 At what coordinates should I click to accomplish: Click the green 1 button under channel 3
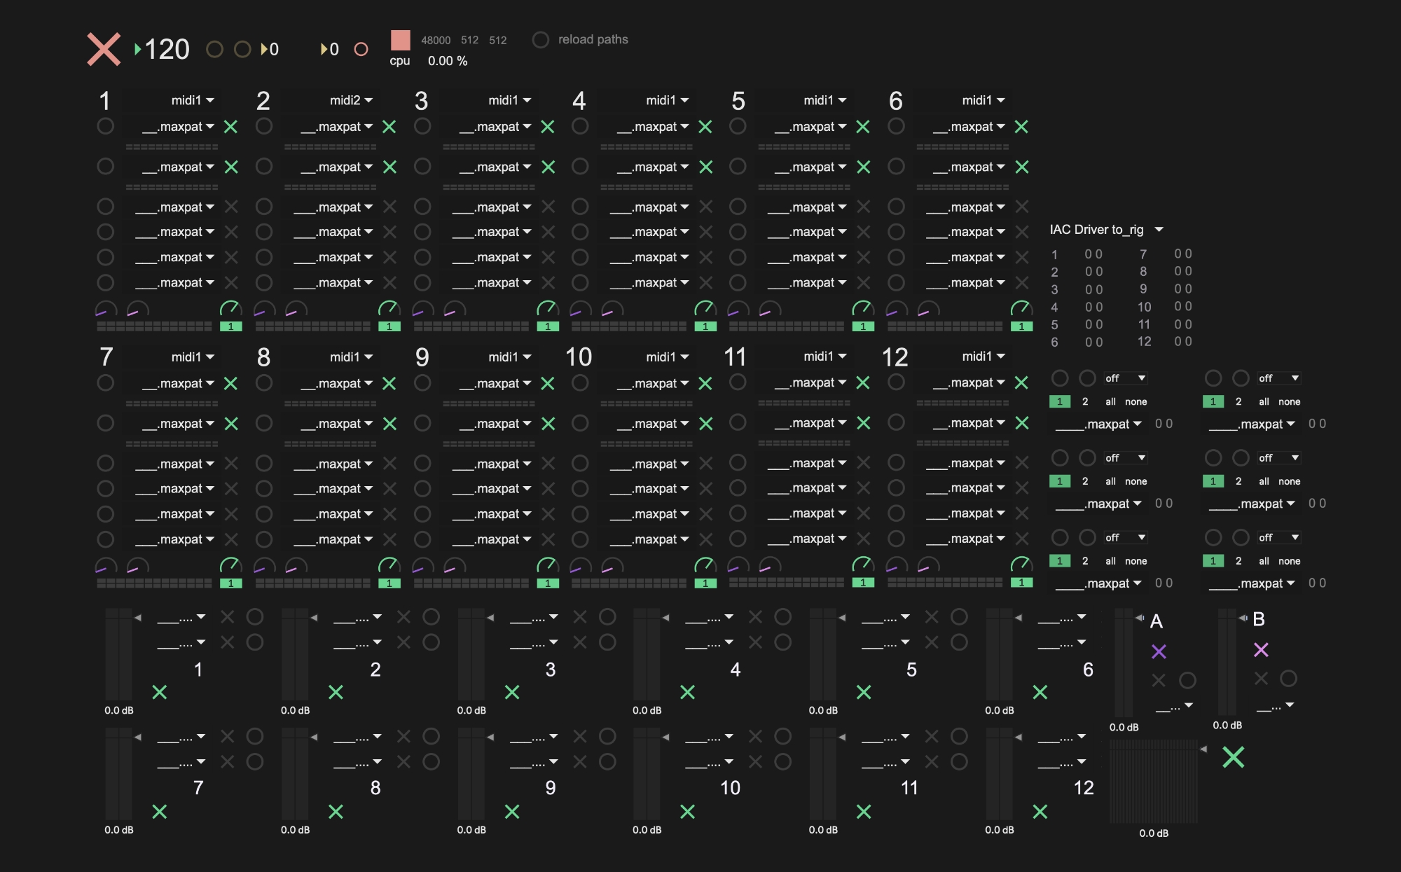click(x=547, y=326)
